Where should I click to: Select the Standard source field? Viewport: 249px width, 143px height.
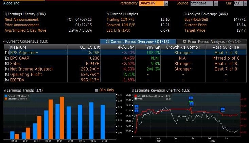click(202, 3)
